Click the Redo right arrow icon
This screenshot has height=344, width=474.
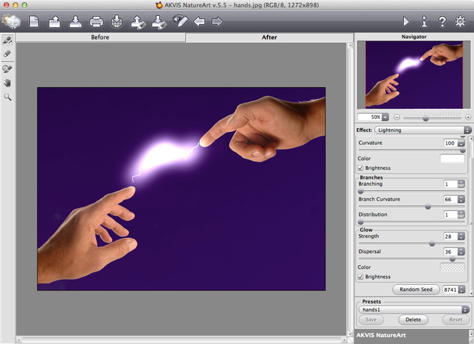(x=217, y=22)
